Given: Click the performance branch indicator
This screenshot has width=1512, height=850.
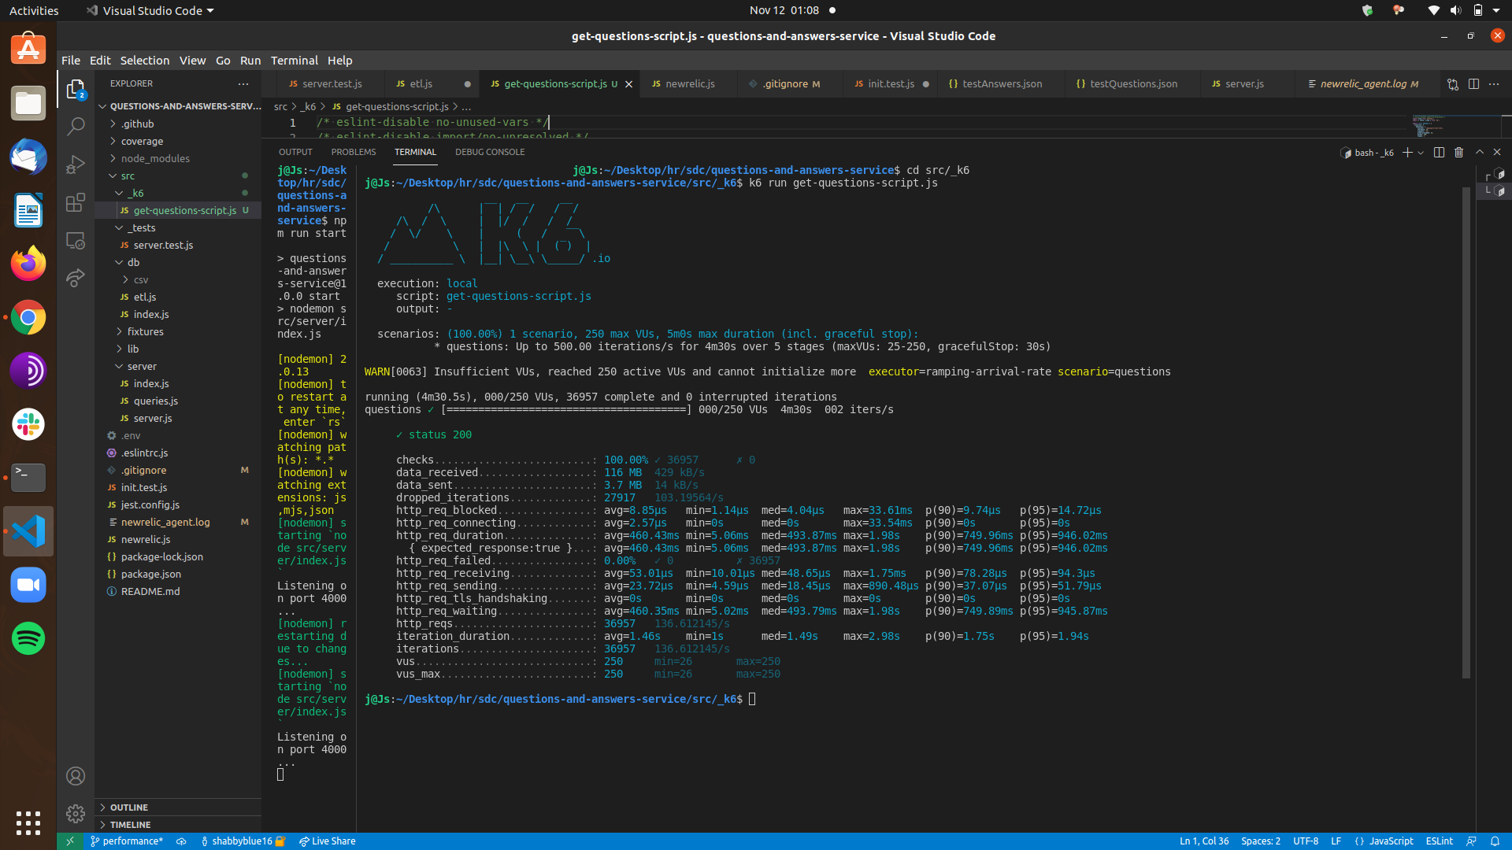Looking at the screenshot, I should click(x=126, y=841).
